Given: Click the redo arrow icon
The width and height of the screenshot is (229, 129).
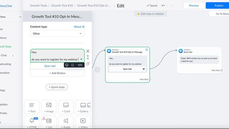Looking at the screenshot, I should (x=172, y=6).
